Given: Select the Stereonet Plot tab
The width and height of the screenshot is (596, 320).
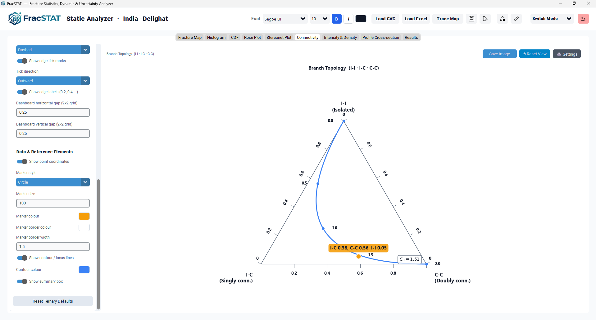Looking at the screenshot, I should [x=279, y=37].
